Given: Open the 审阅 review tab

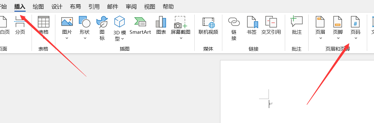Looking at the screenshot, I should click(131, 7).
